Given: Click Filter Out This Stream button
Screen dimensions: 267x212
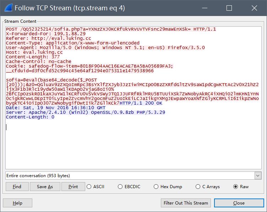Looking at the screenshot, I should pyautogui.click(x=186, y=203).
